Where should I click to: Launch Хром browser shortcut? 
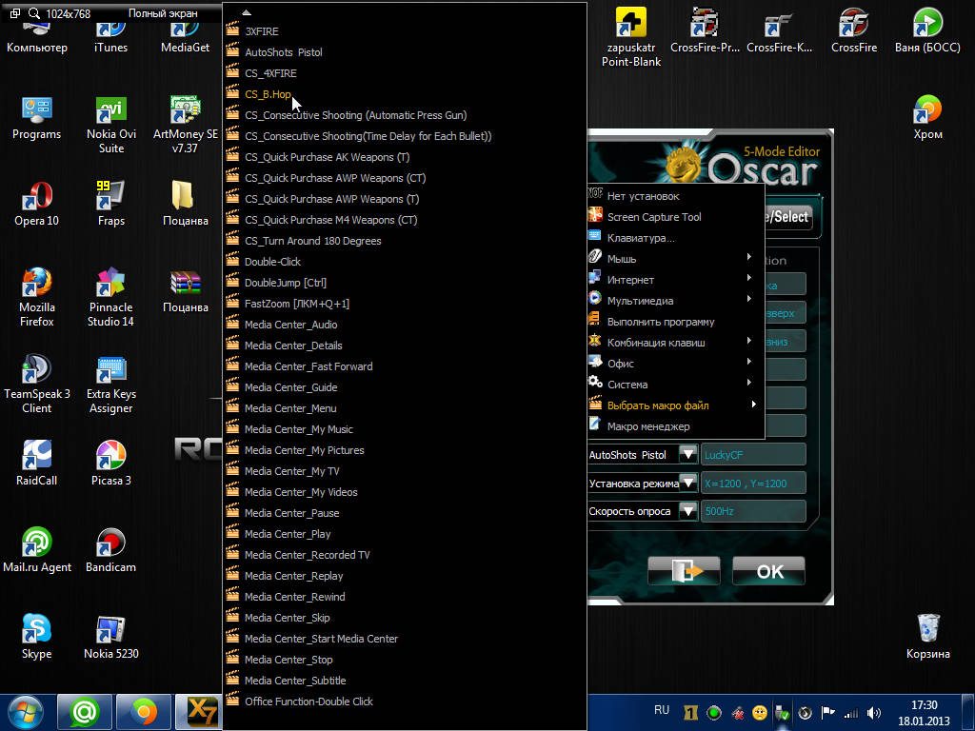(x=927, y=117)
